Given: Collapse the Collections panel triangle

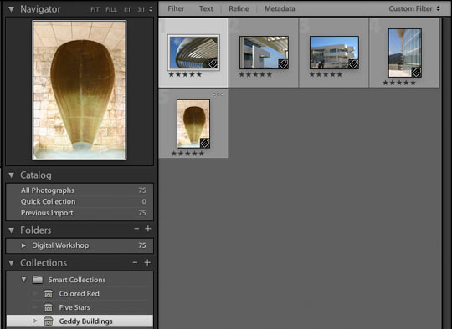Looking at the screenshot, I should click(x=11, y=263).
